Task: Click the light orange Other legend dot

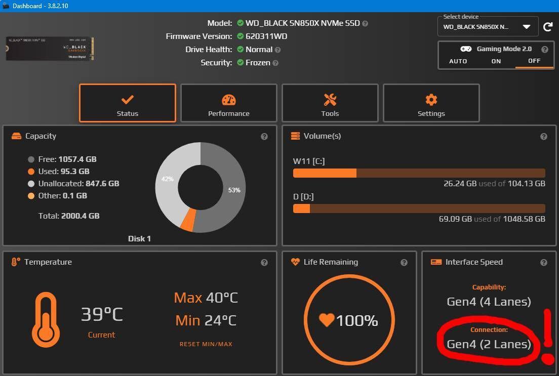Action: coord(31,196)
